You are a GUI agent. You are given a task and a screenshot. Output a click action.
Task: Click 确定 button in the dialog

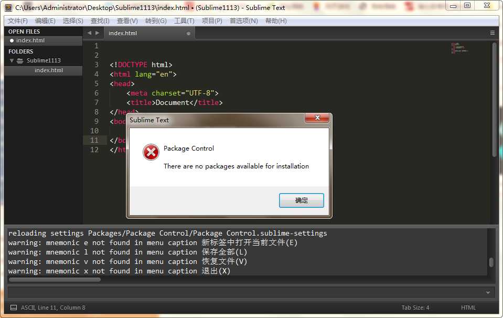coord(301,200)
